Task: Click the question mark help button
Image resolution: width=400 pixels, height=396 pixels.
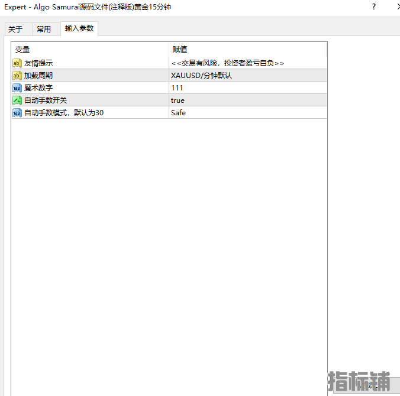Action: pos(374,7)
